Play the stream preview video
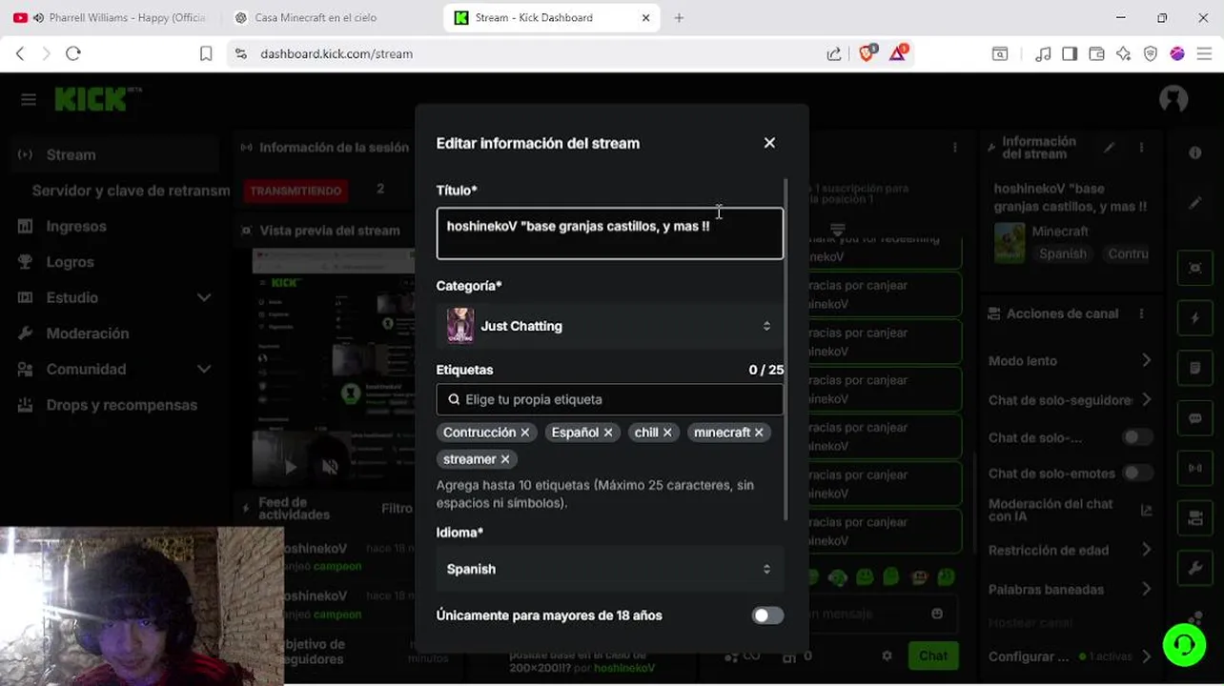 click(x=291, y=467)
